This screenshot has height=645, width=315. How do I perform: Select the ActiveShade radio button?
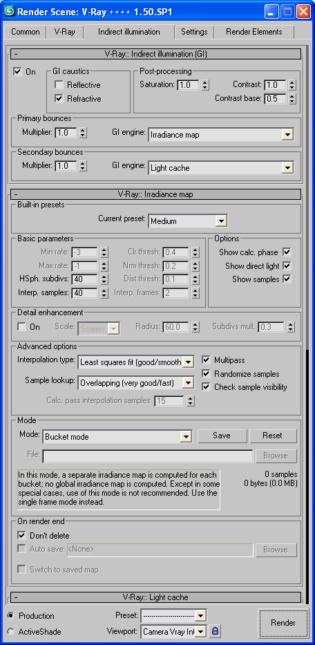(x=10, y=631)
